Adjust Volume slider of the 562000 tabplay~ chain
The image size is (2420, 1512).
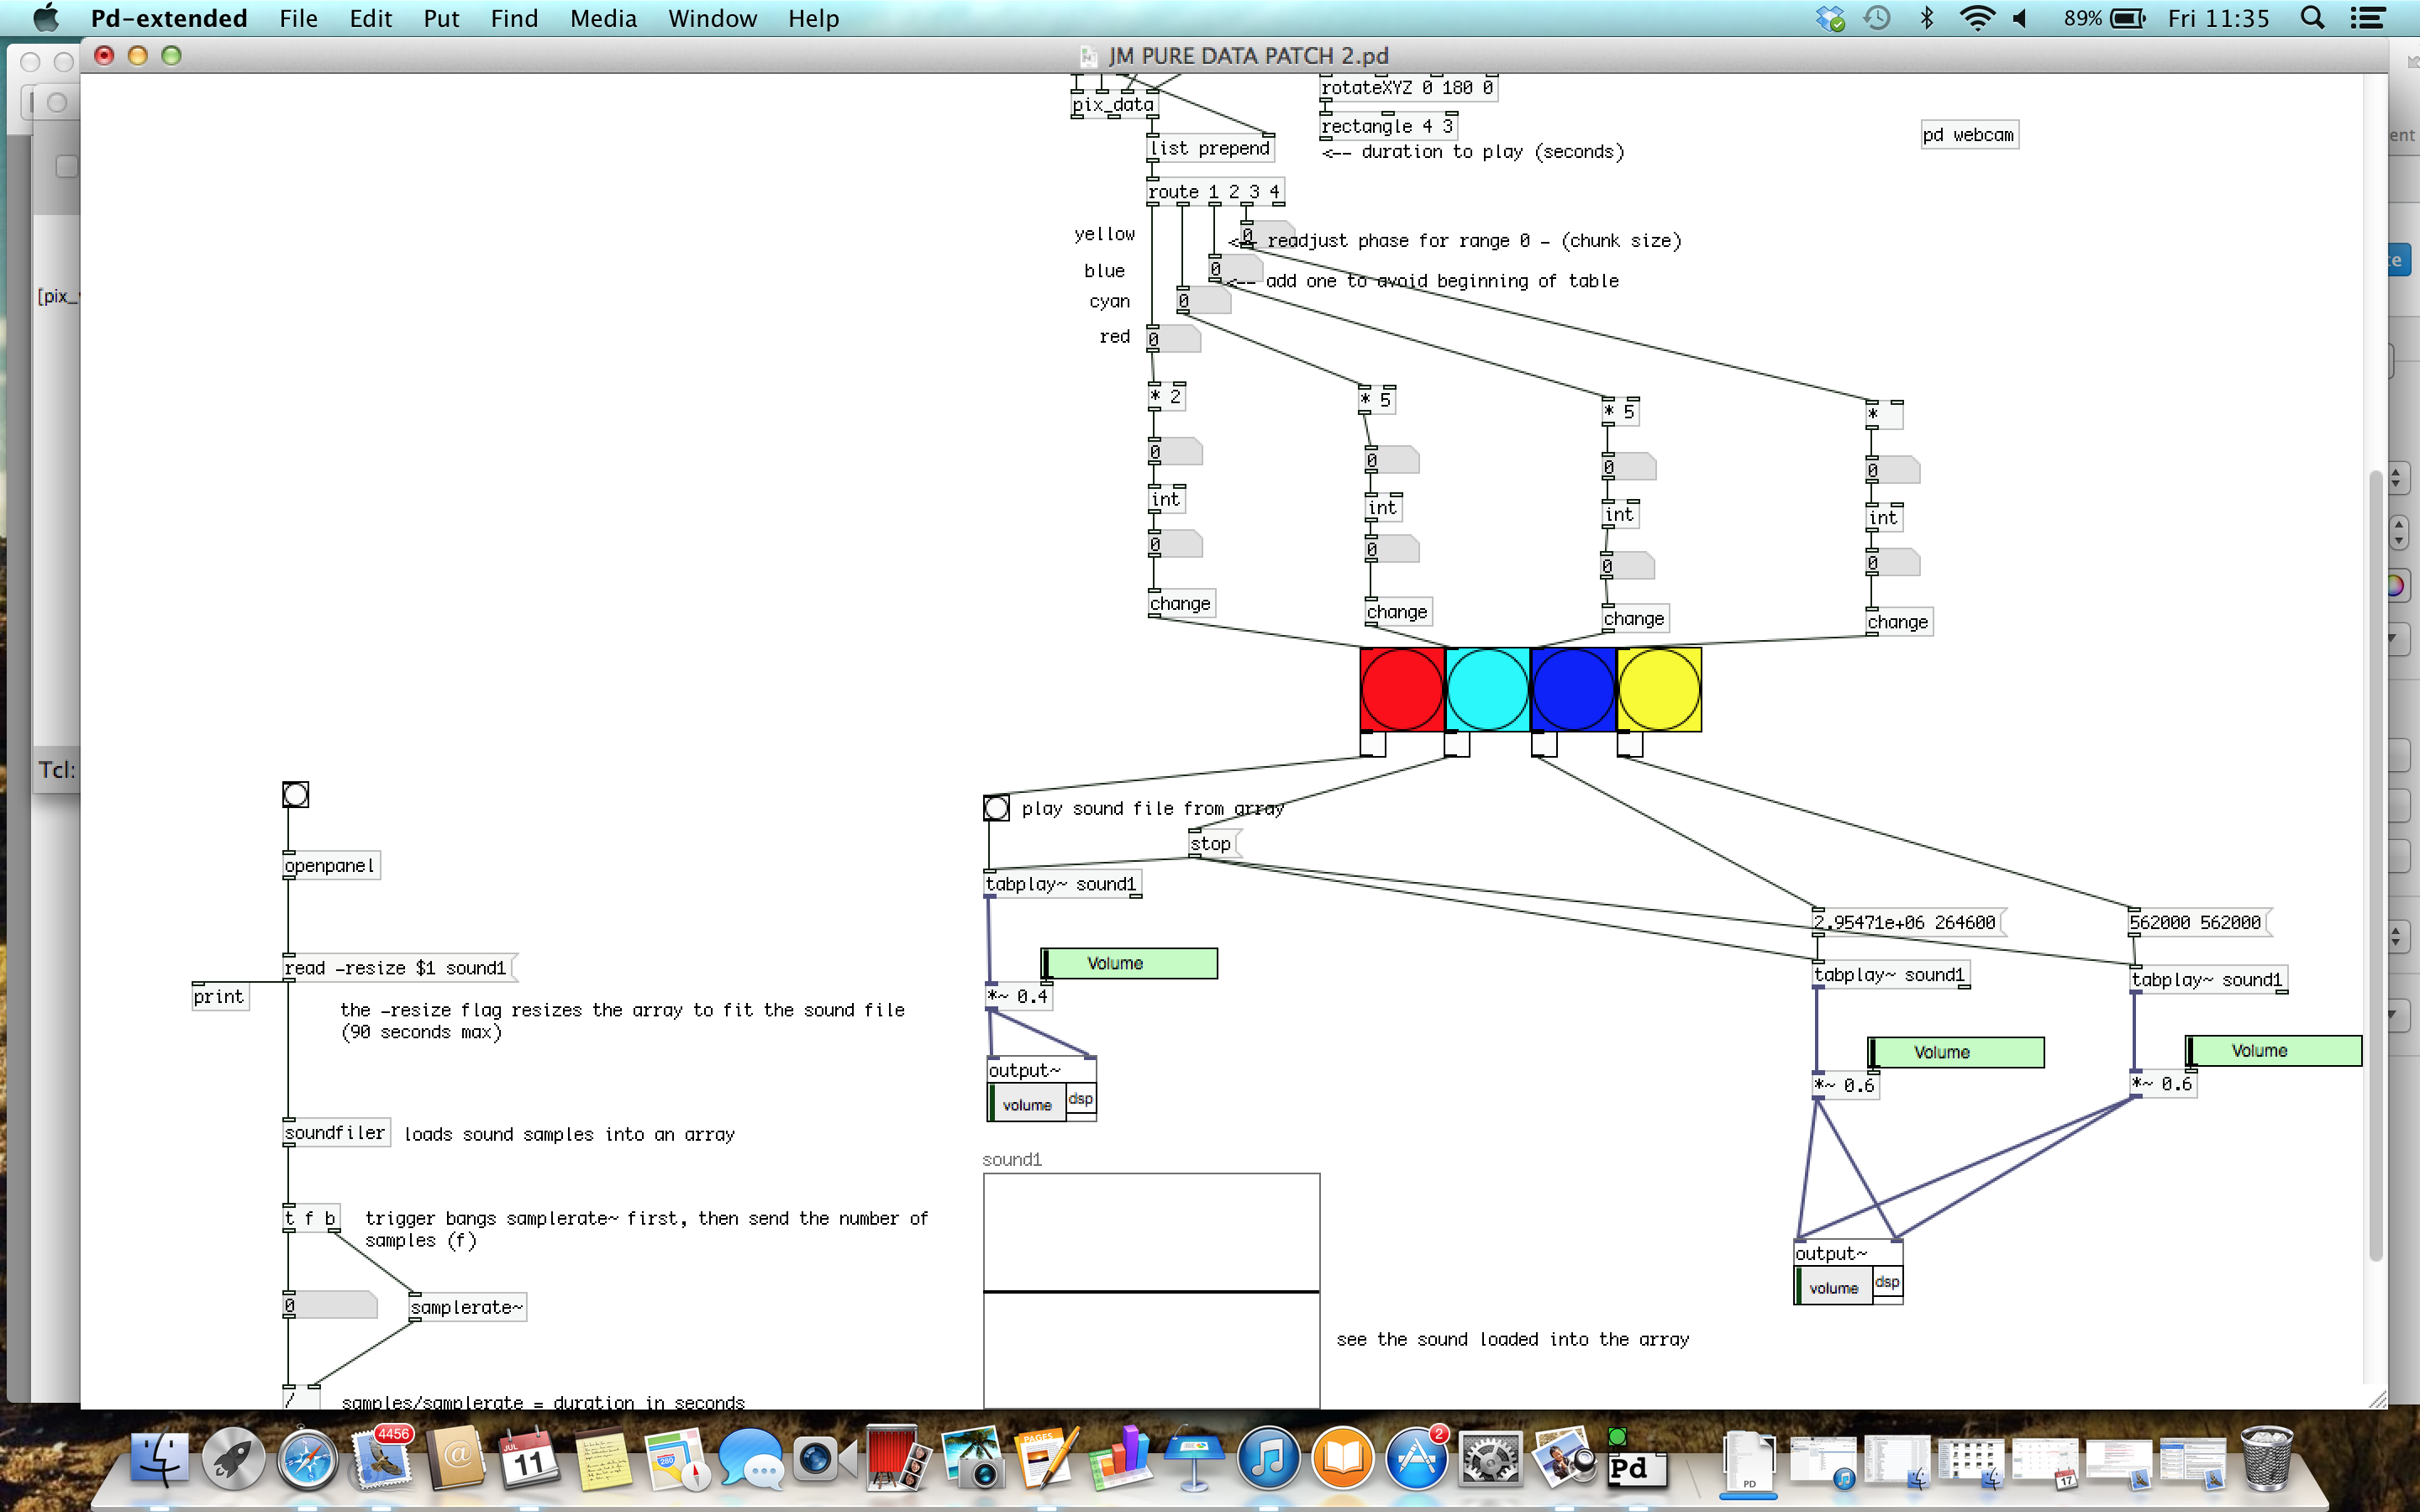(2273, 1051)
